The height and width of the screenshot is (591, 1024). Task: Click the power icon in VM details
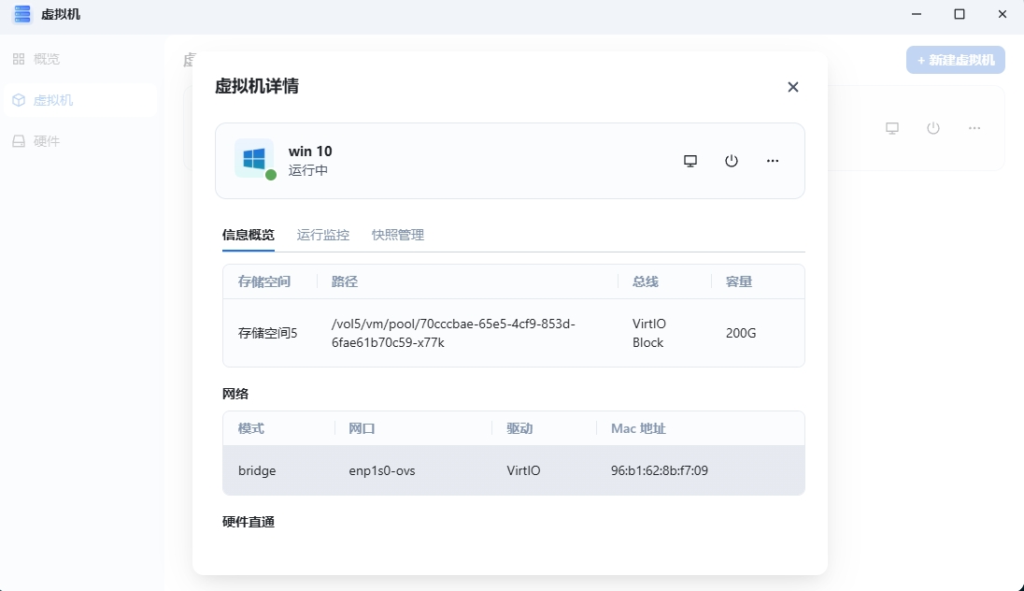tap(732, 161)
